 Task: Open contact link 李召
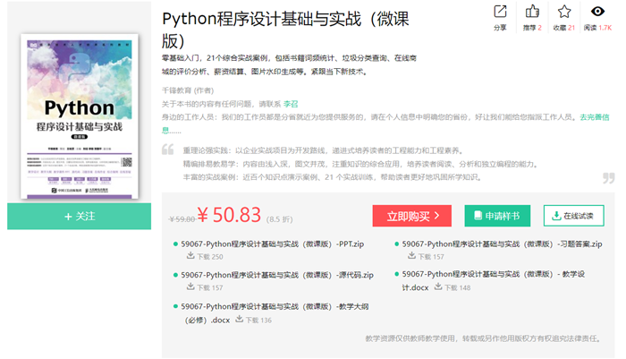coord(290,104)
